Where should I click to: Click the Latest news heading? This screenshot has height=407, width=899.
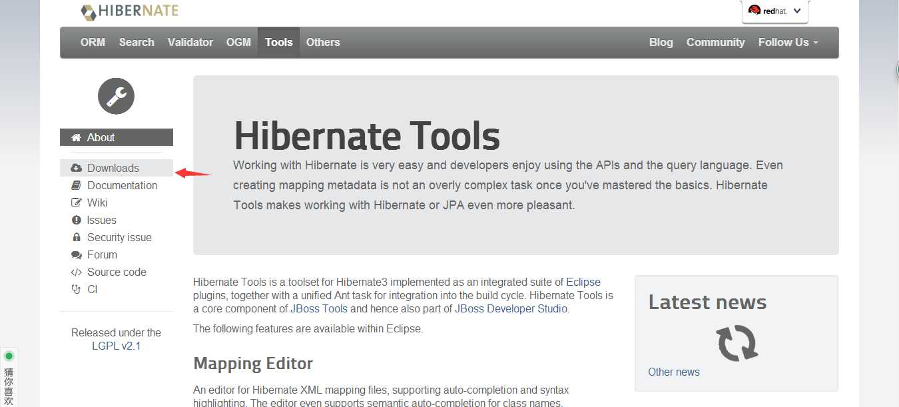[707, 302]
